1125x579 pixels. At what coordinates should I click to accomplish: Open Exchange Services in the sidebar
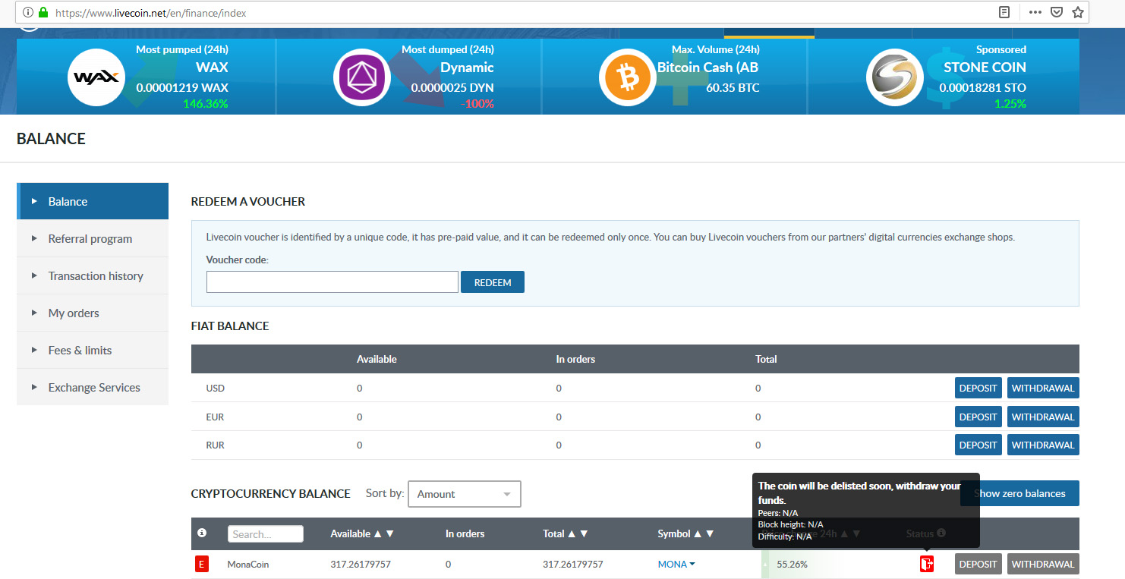[x=93, y=387]
